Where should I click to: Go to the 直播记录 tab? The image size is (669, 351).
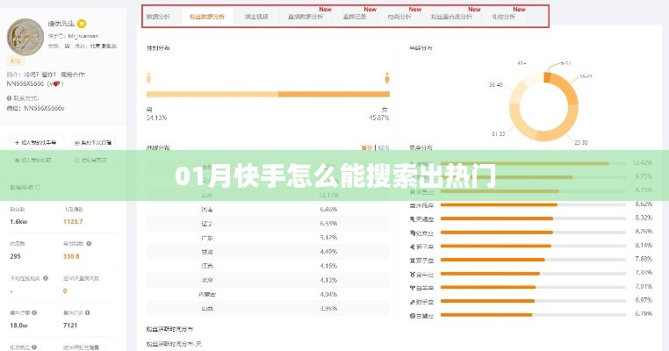[355, 17]
